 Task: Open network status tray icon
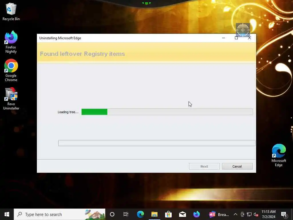249,214
